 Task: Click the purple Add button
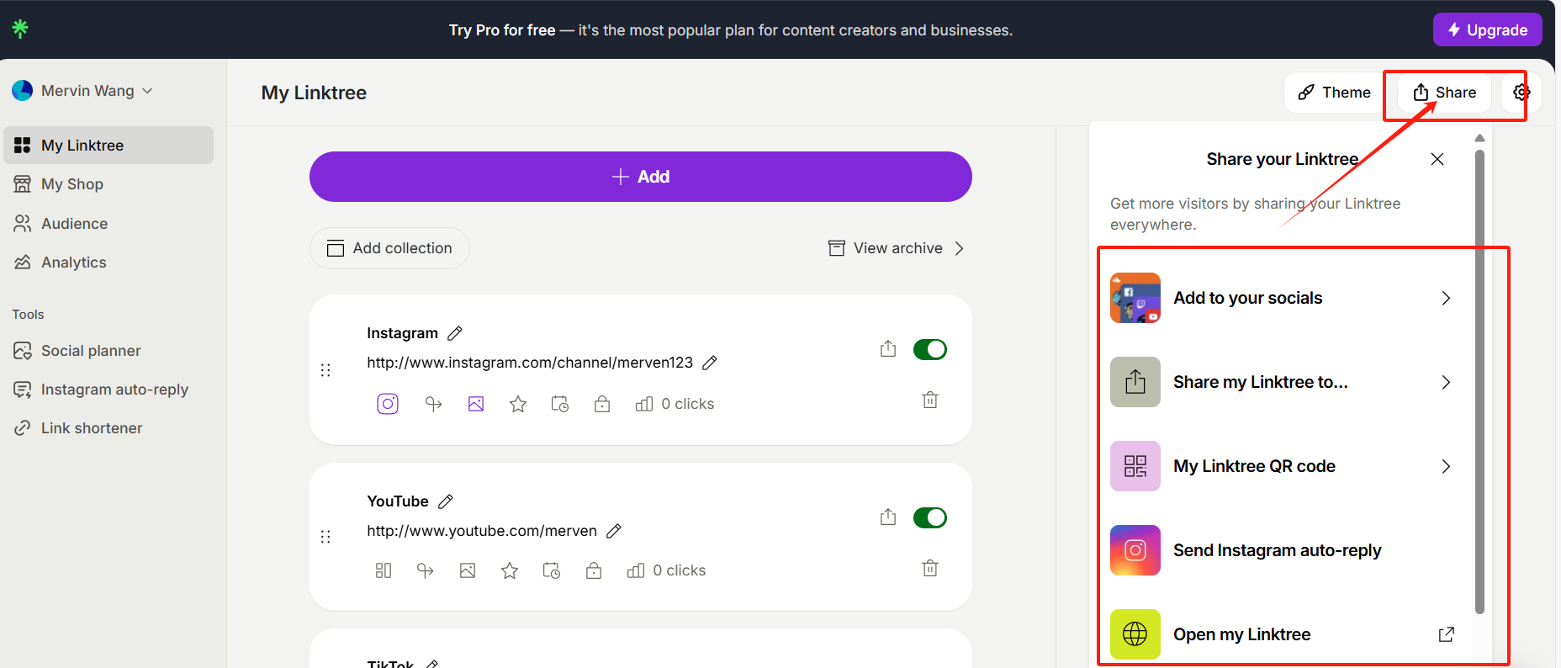click(x=641, y=177)
